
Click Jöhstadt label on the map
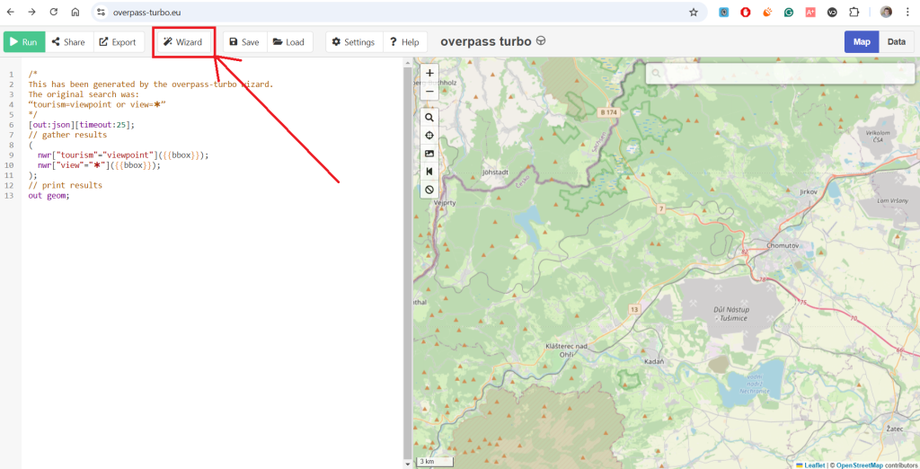coord(495,173)
